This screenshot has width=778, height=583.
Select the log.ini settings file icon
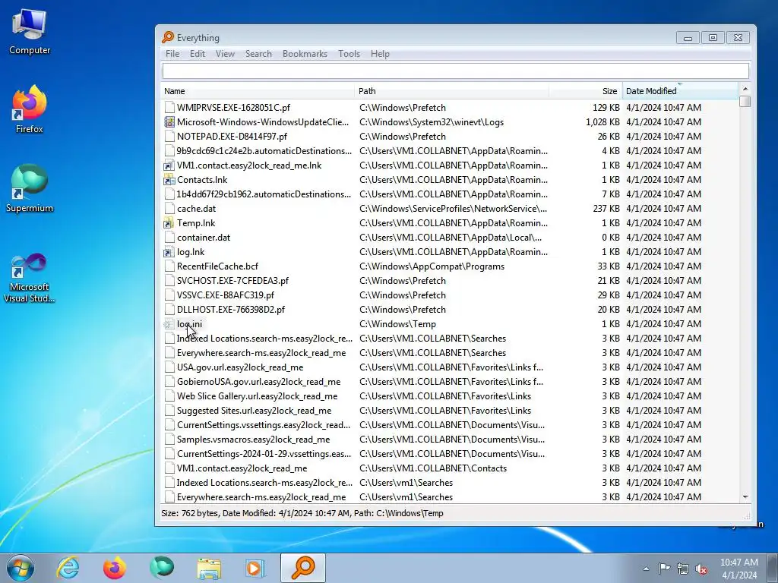click(x=169, y=324)
